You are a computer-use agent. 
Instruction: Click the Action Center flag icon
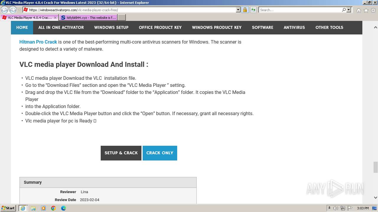pyautogui.click(x=350, y=208)
